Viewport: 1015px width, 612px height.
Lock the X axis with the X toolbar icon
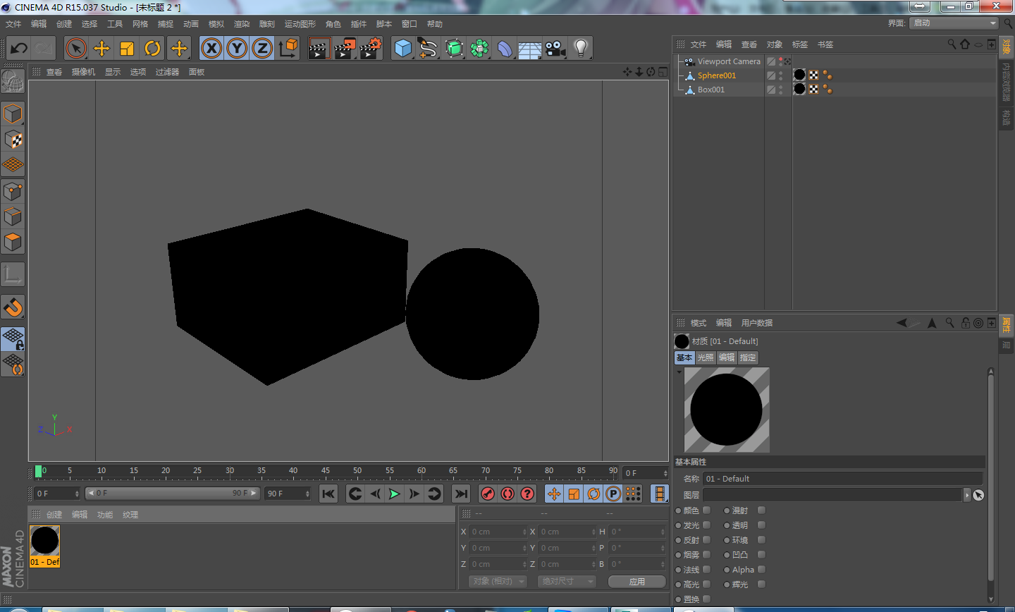[x=211, y=48]
